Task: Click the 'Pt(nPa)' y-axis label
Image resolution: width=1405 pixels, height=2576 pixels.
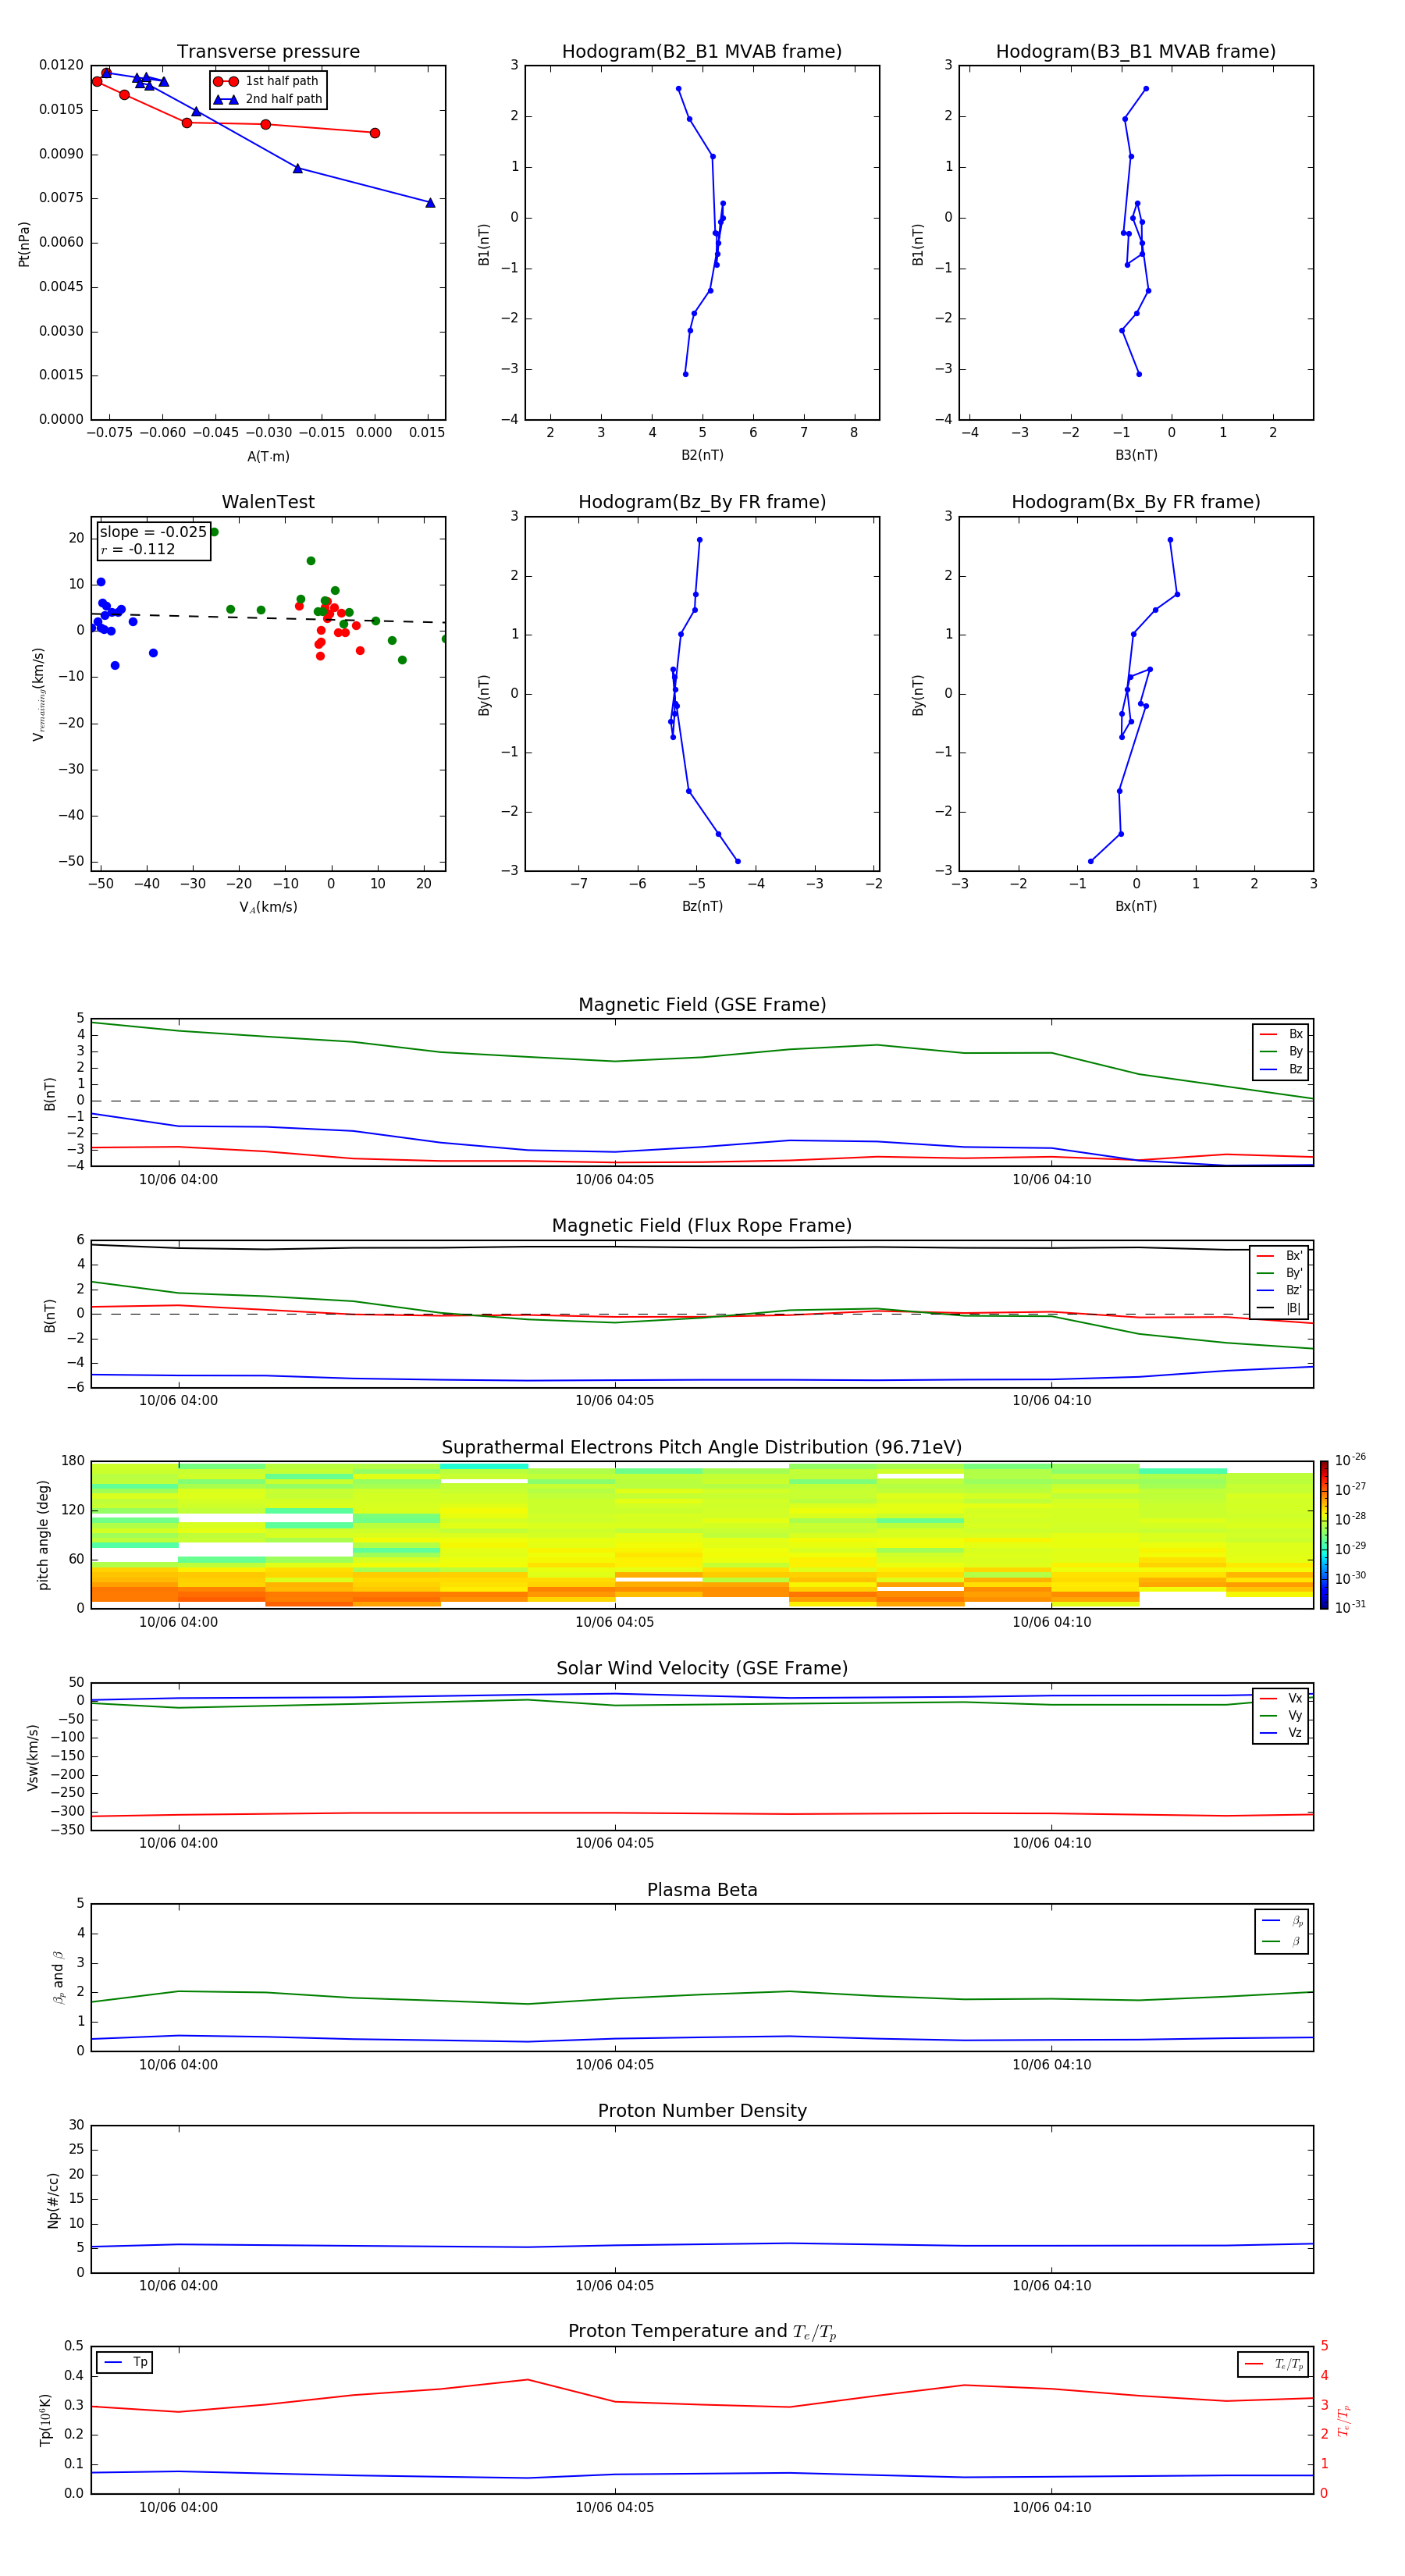Action: tap(24, 244)
